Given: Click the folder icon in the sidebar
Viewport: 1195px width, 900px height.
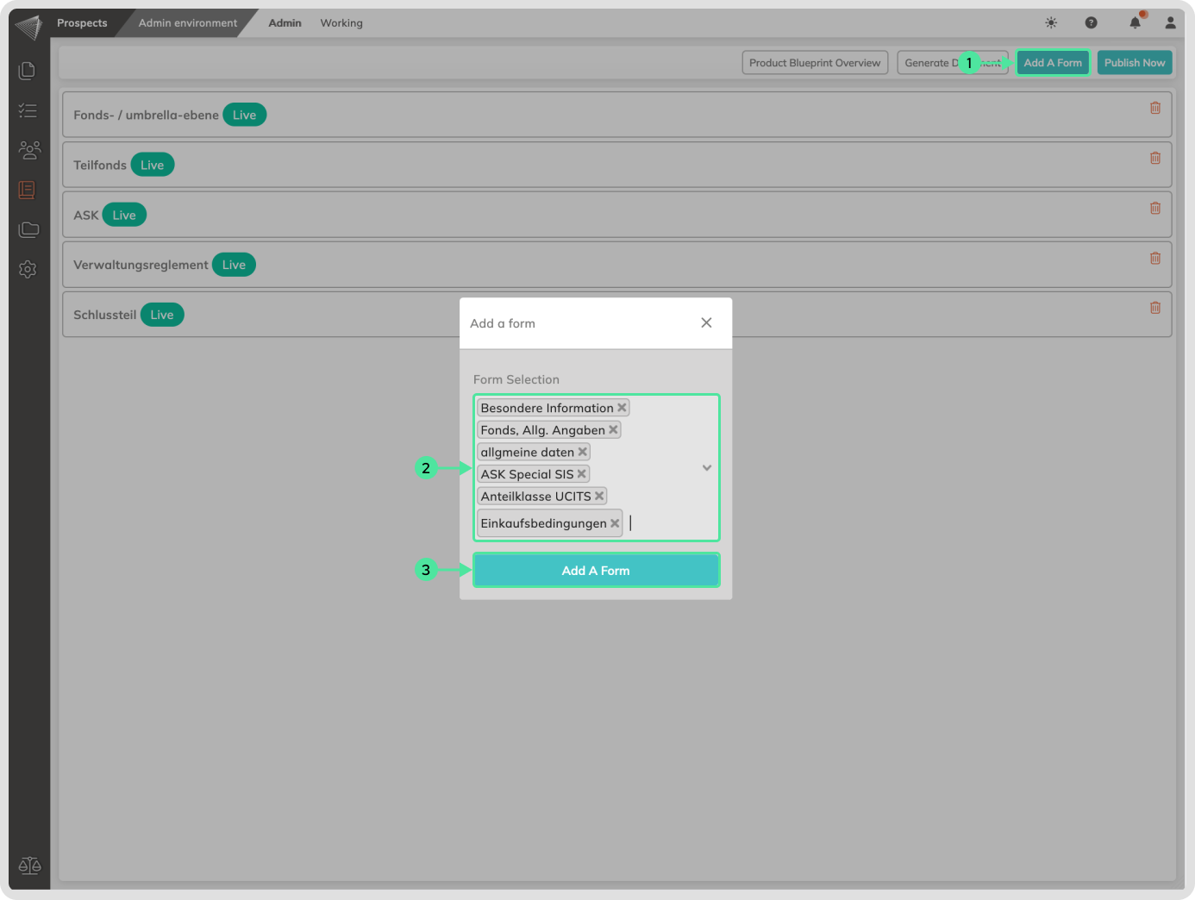Looking at the screenshot, I should pyautogui.click(x=28, y=229).
